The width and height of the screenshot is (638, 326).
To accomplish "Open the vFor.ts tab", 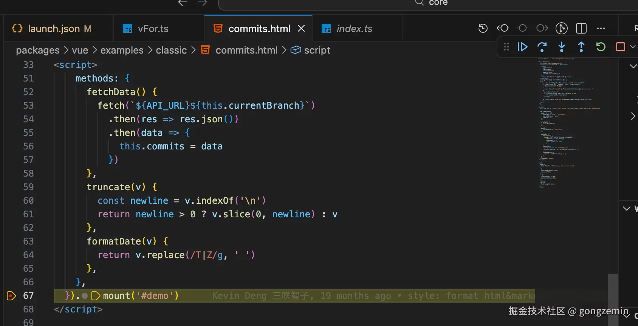I will coord(153,29).
